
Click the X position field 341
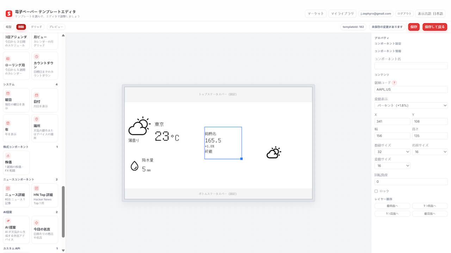click(x=392, y=121)
